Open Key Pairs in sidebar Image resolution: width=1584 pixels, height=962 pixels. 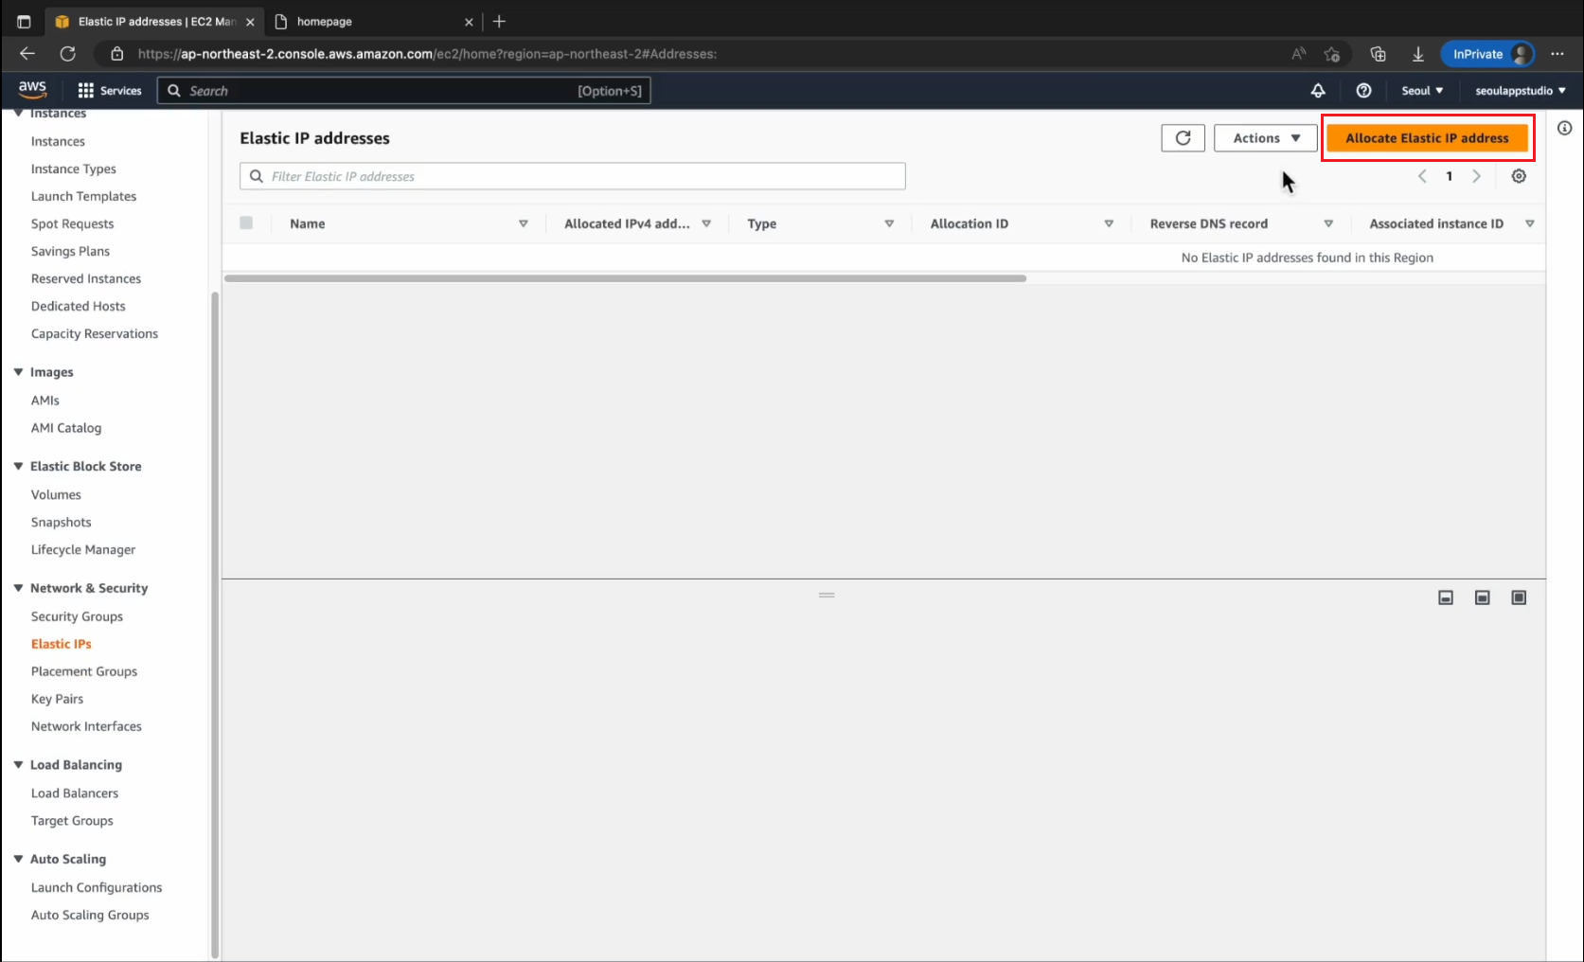(x=57, y=699)
